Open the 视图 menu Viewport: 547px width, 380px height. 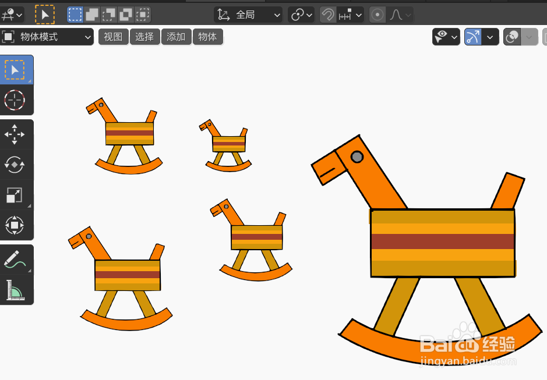(113, 36)
